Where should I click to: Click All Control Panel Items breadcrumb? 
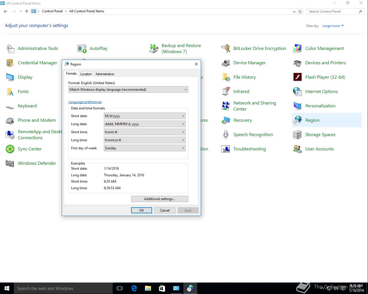[x=87, y=11]
